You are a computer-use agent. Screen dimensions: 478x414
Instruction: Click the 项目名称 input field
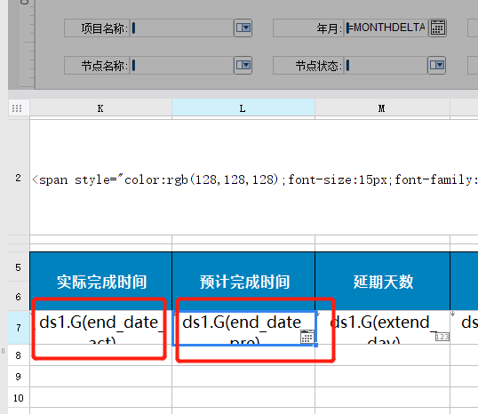click(182, 28)
